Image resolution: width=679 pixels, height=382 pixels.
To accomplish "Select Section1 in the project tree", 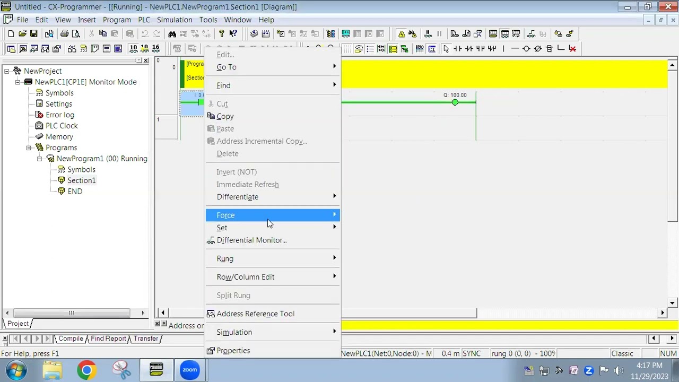I will 81,180.
